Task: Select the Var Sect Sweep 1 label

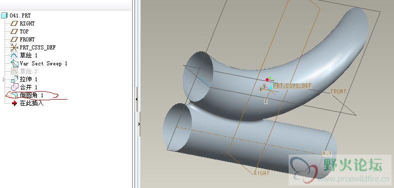Action: (43, 63)
